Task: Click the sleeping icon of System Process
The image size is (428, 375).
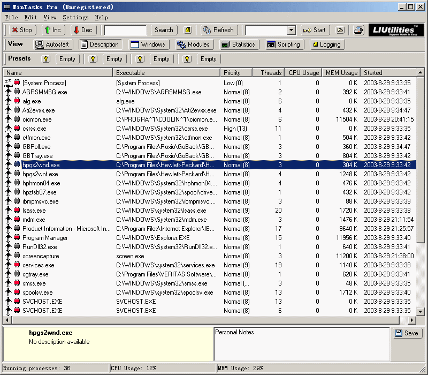Action: [x=8, y=82]
